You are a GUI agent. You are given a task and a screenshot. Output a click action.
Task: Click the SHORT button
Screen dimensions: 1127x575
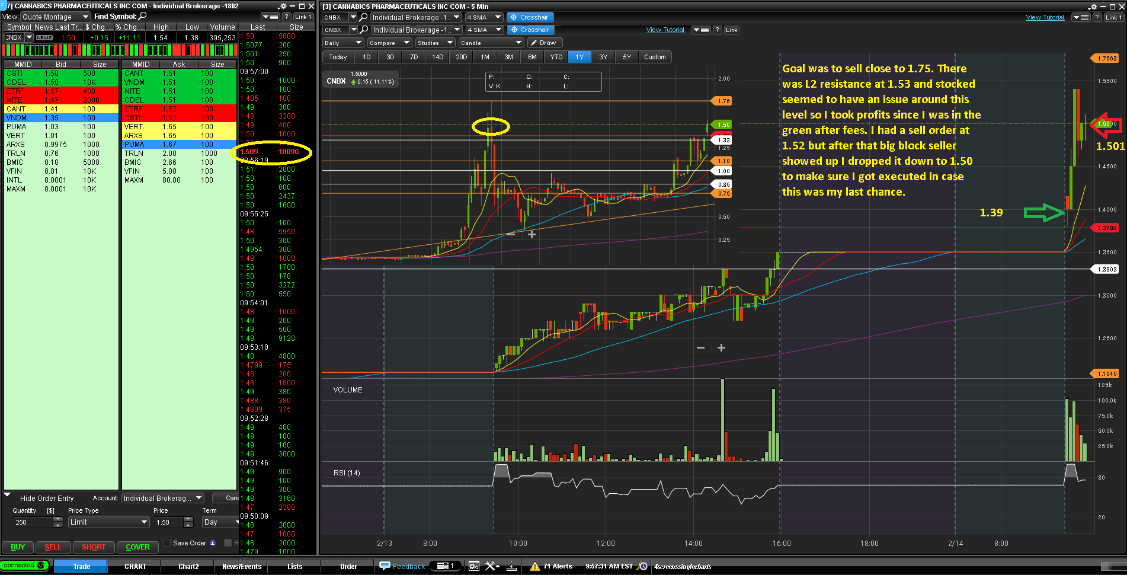coord(94,547)
